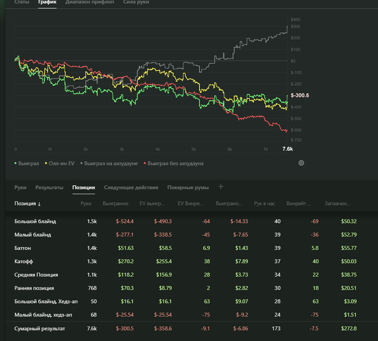The image size is (378, 341).
Task: Select the Следующее действие tab
Action: tap(131, 187)
